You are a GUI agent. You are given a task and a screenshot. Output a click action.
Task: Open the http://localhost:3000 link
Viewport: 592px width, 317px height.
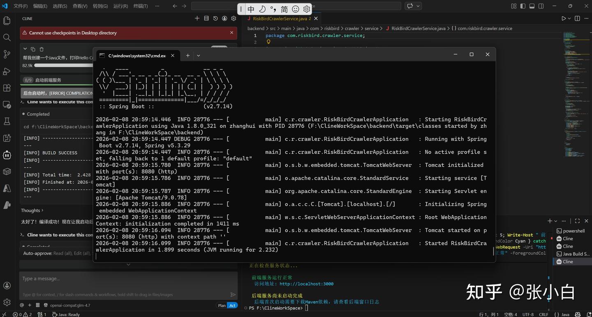point(306,284)
